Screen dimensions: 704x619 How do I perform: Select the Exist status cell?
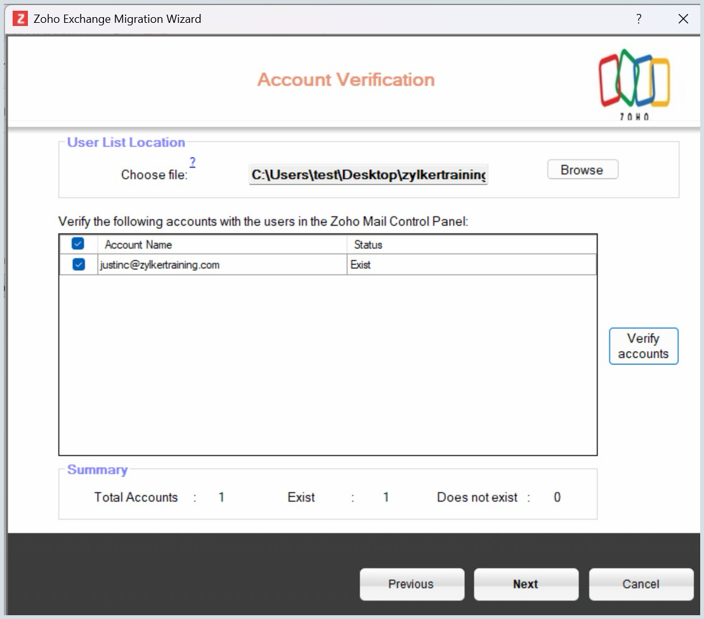click(x=471, y=265)
